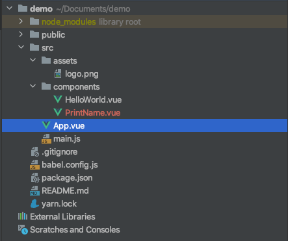
Task: Select the yarn.lock file name
Action: (59, 204)
